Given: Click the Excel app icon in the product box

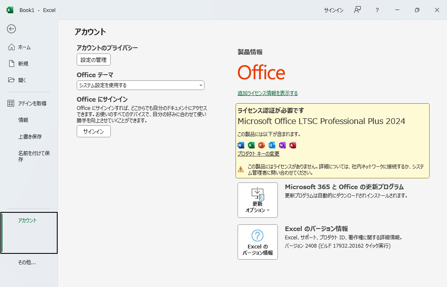Looking at the screenshot, I should click(251, 145).
